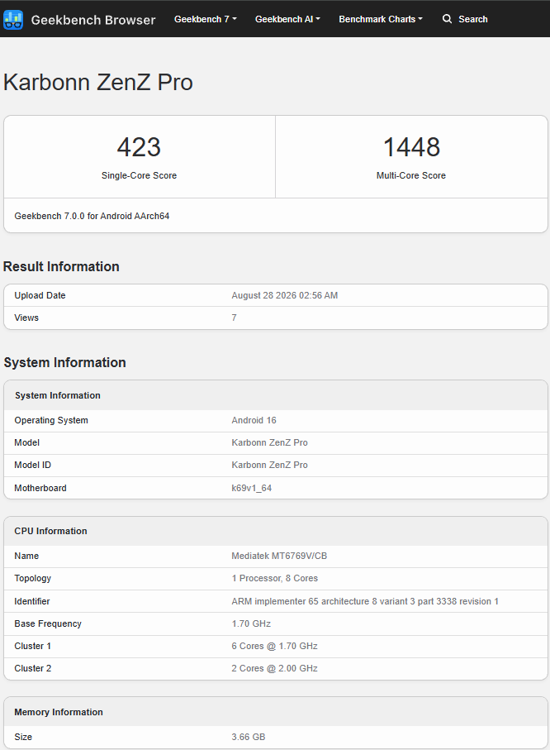550x750 pixels.
Task: Open the Geekbench 7 dropdown menu
Action: [x=206, y=19]
